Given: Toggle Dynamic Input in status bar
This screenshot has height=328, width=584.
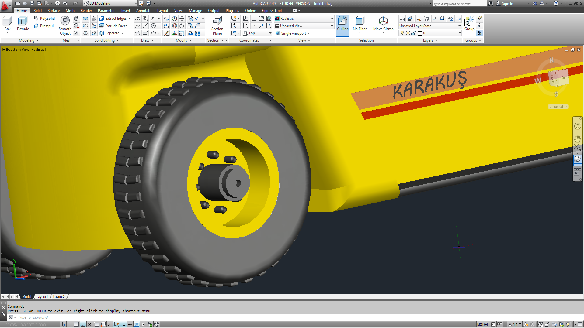Looking at the screenshot, I should pos(123,324).
